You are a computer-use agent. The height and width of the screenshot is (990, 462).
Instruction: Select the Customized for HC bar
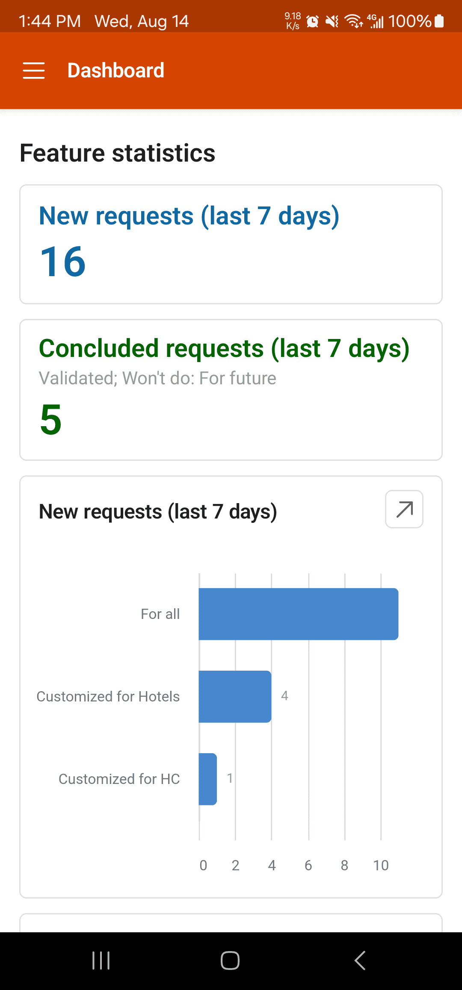tap(208, 779)
